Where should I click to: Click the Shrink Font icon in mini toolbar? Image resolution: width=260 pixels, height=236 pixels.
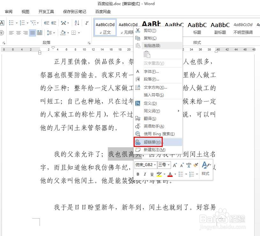point(181,165)
